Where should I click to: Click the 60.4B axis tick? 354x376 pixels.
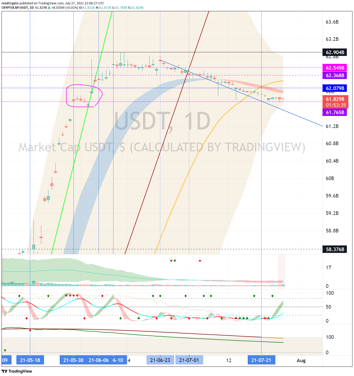pyautogui.click(x=332, y=161)
